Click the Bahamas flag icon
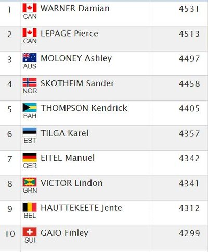The width and height of the screenshot is (208, 252). (x=30, y=107)
